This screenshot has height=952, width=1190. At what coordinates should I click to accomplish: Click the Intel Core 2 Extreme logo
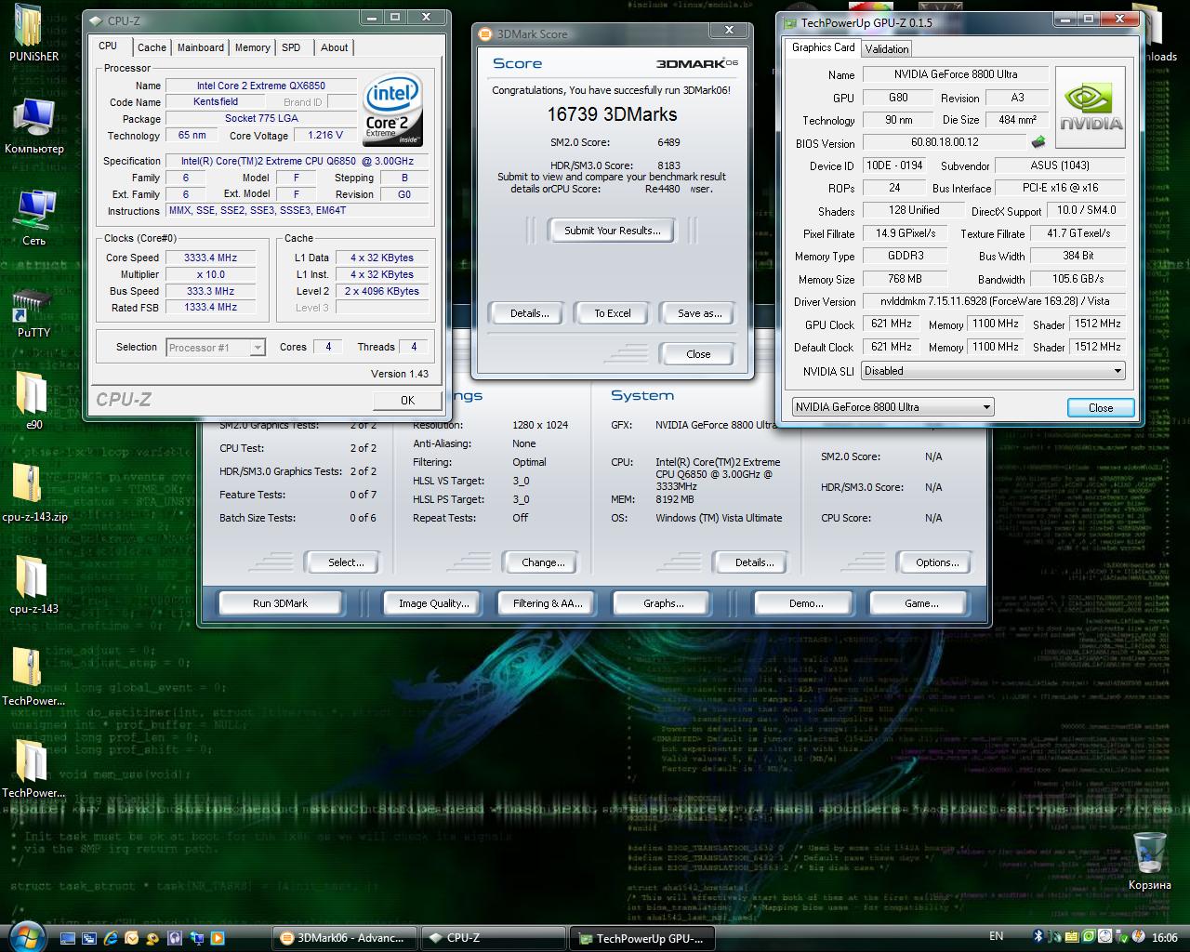pos(392,110)
